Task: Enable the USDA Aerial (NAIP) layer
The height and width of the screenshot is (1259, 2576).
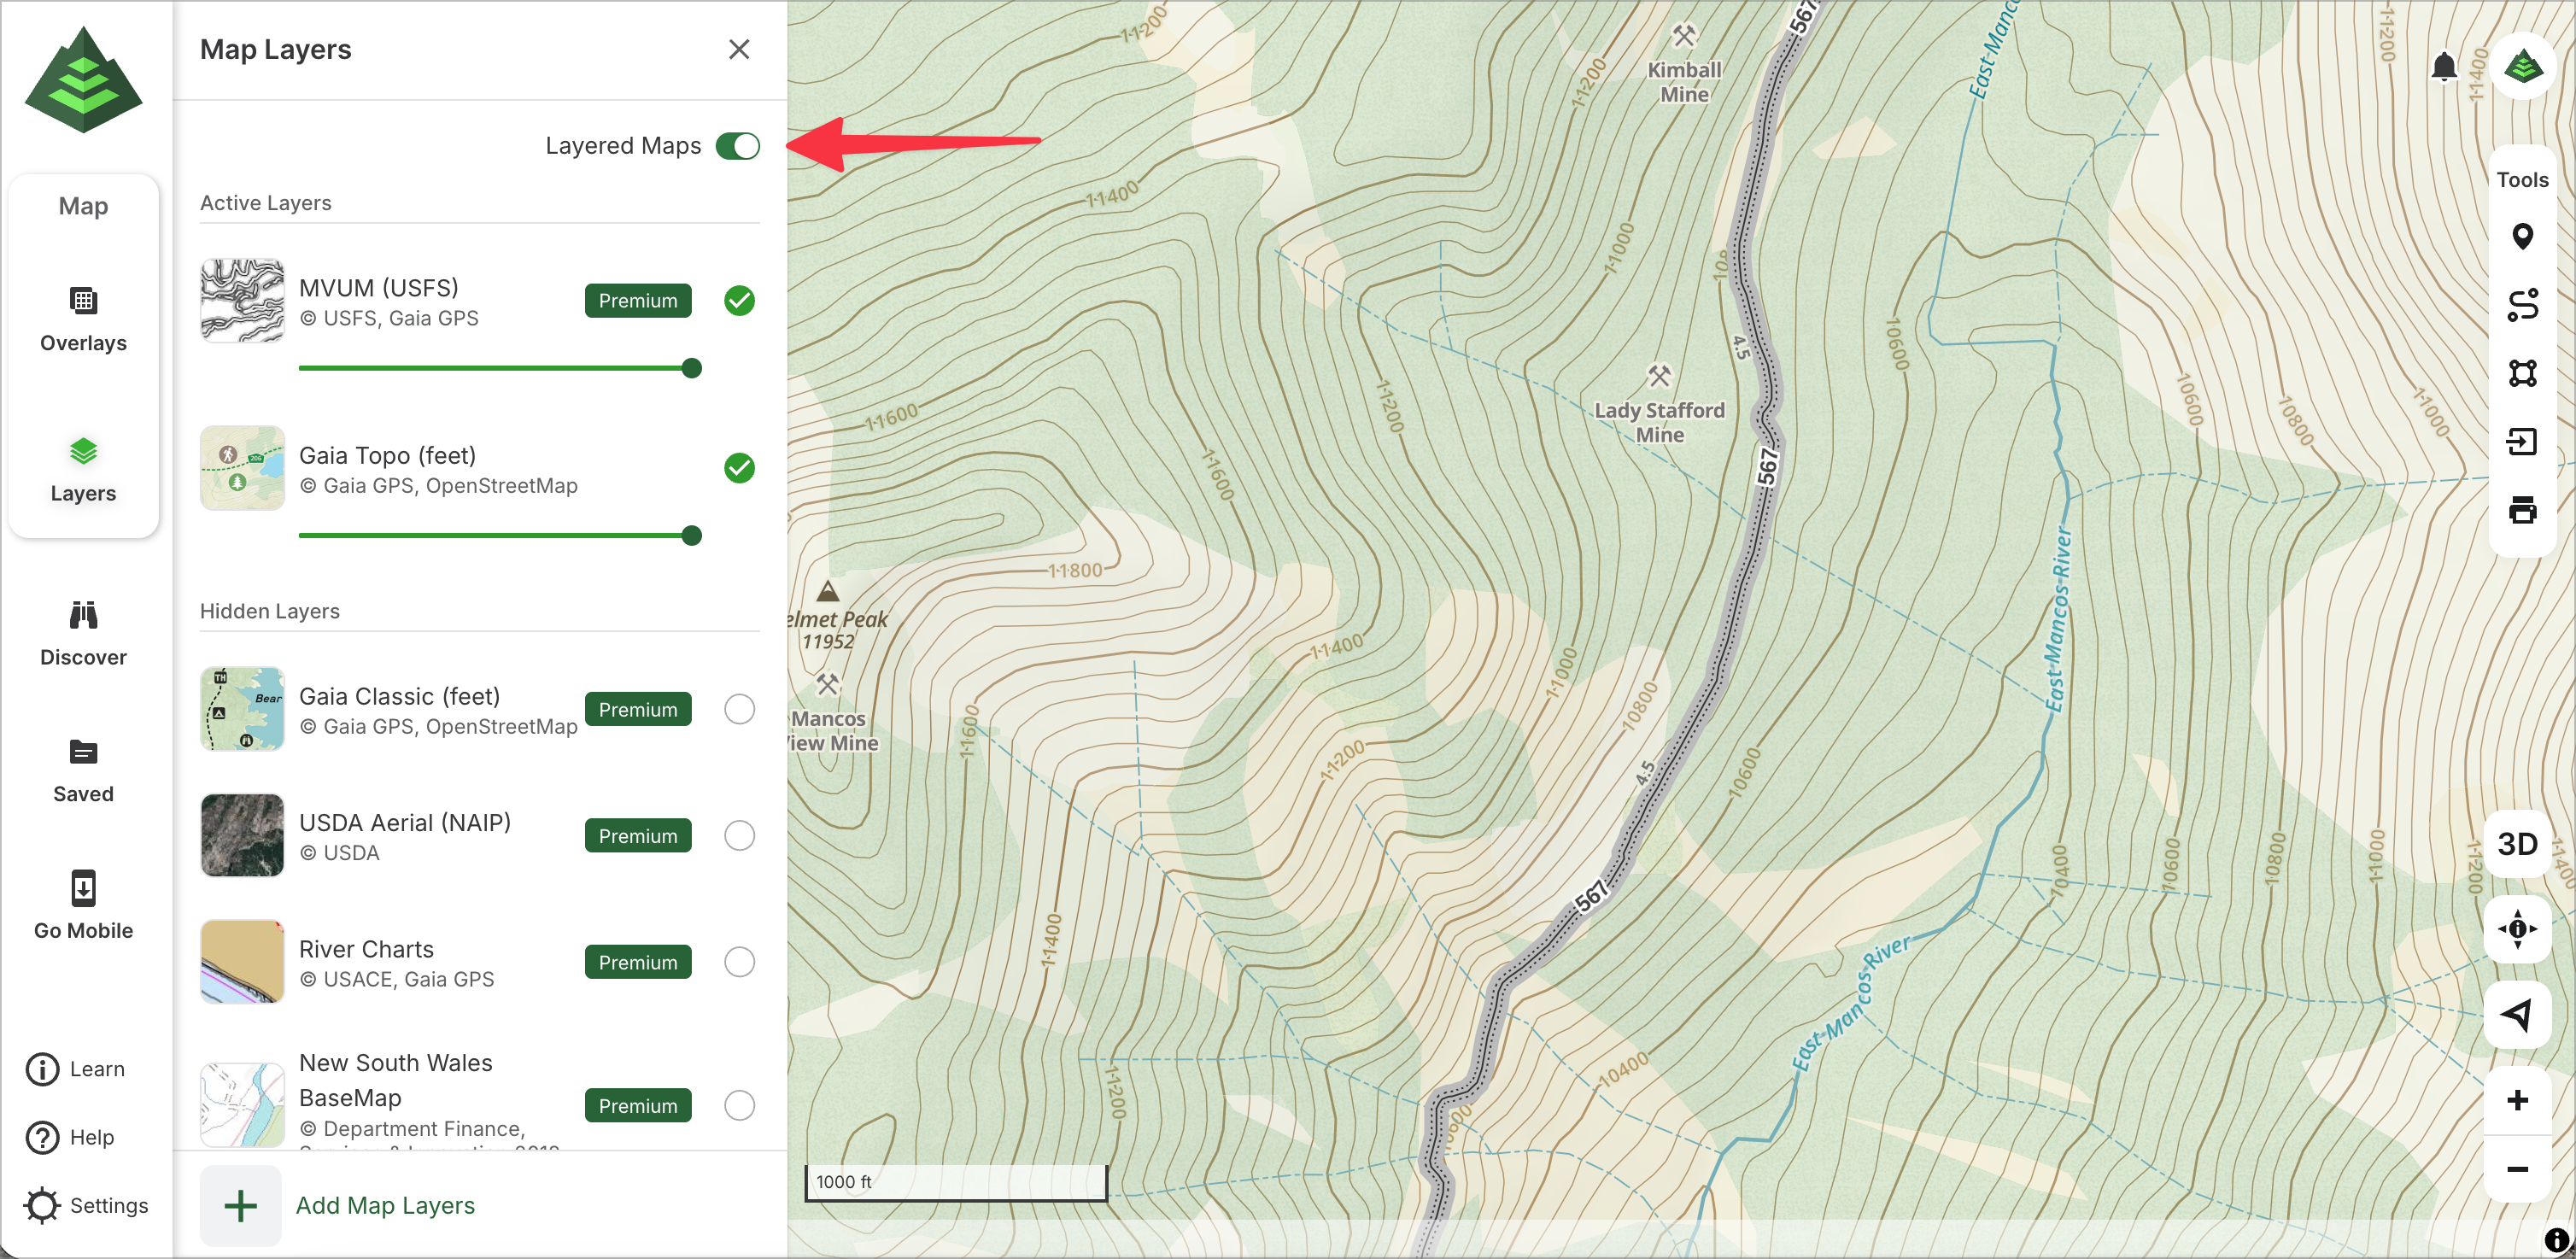Action: [x=739, y=836]
